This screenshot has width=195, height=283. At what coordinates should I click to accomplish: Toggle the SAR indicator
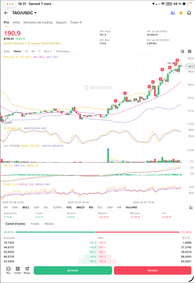click(36, 207)
